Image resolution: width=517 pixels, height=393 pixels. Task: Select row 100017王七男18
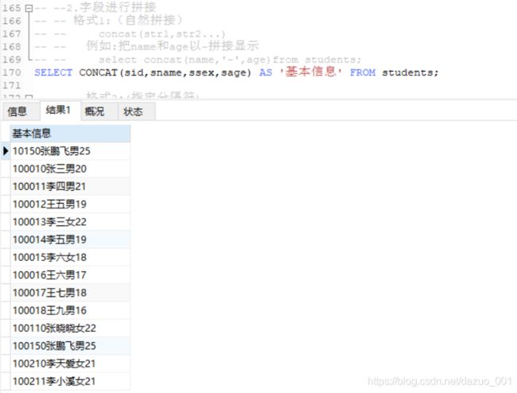(70, 293)
